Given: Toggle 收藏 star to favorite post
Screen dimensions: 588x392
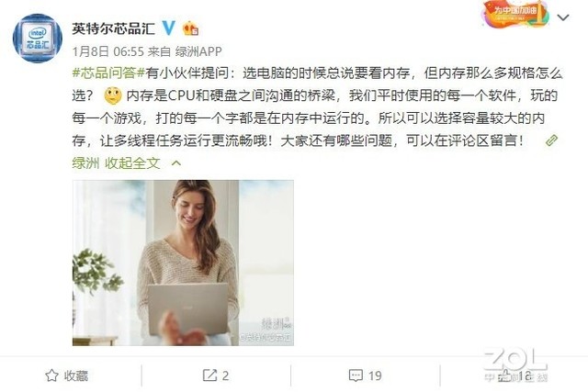Looking at the screenshot, I should [x=67, y=375].
